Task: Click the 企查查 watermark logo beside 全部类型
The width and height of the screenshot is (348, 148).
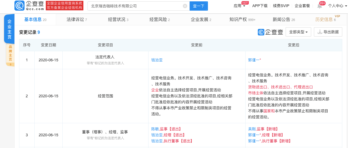Action: tap(271, 32)
